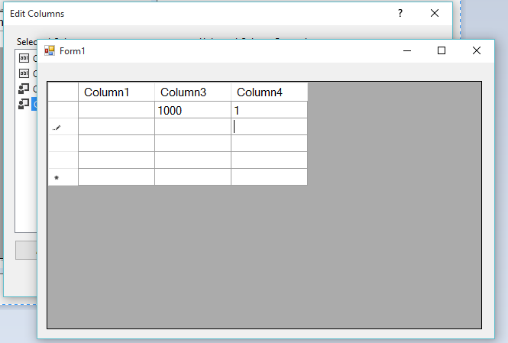Minimize the Form1 window
The height and width of the screenshot is (343, 508).
click(407, 51)
